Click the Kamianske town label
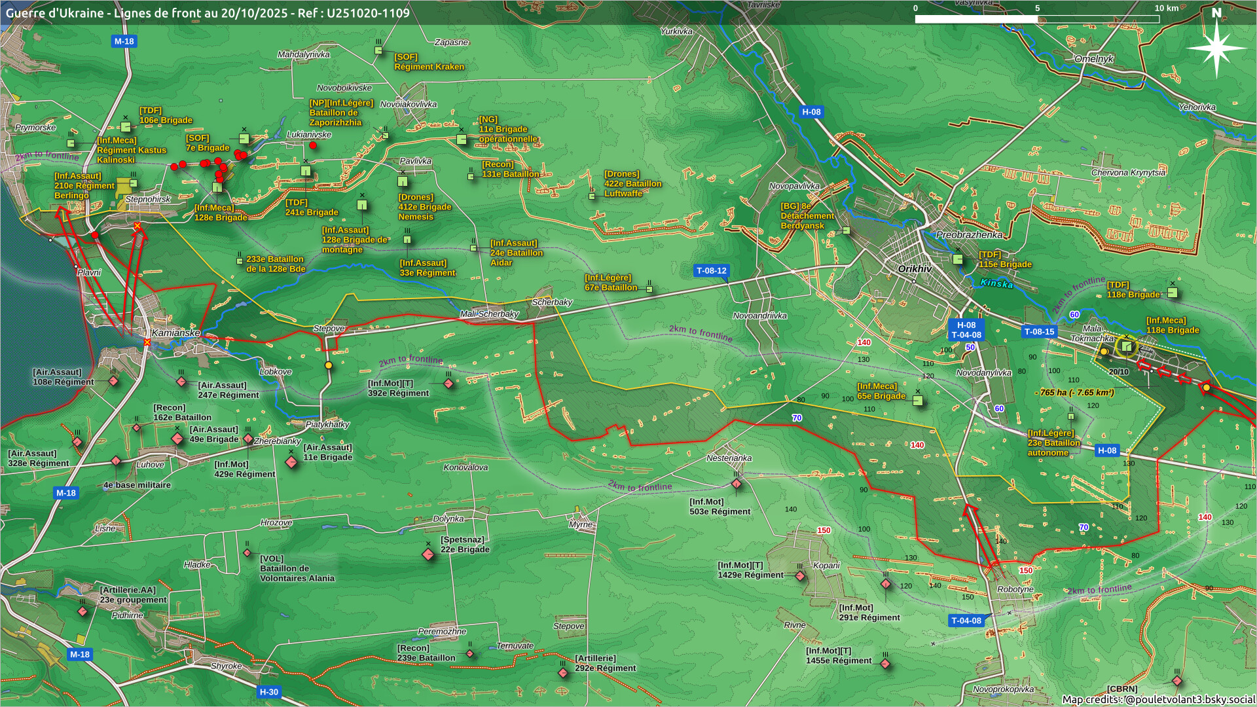 pos(175,333)
